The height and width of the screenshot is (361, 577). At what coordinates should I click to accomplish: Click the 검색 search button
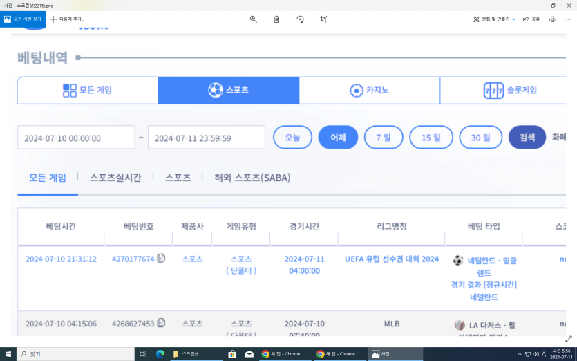pyautogui.click(x=527, y=138)
